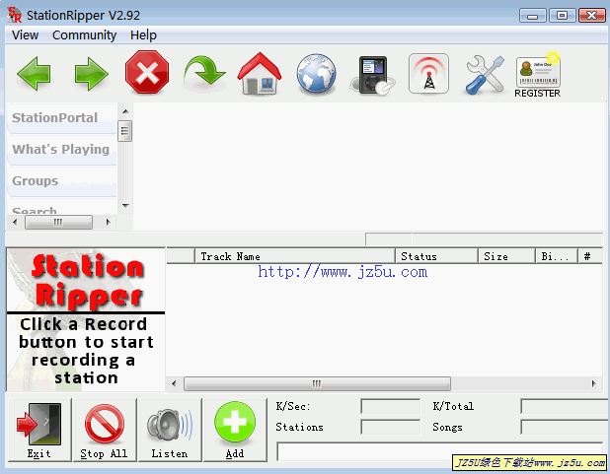This screenshot has height=474, width=610.
Task: Click the Stations value field
Action: coord(391,427)
